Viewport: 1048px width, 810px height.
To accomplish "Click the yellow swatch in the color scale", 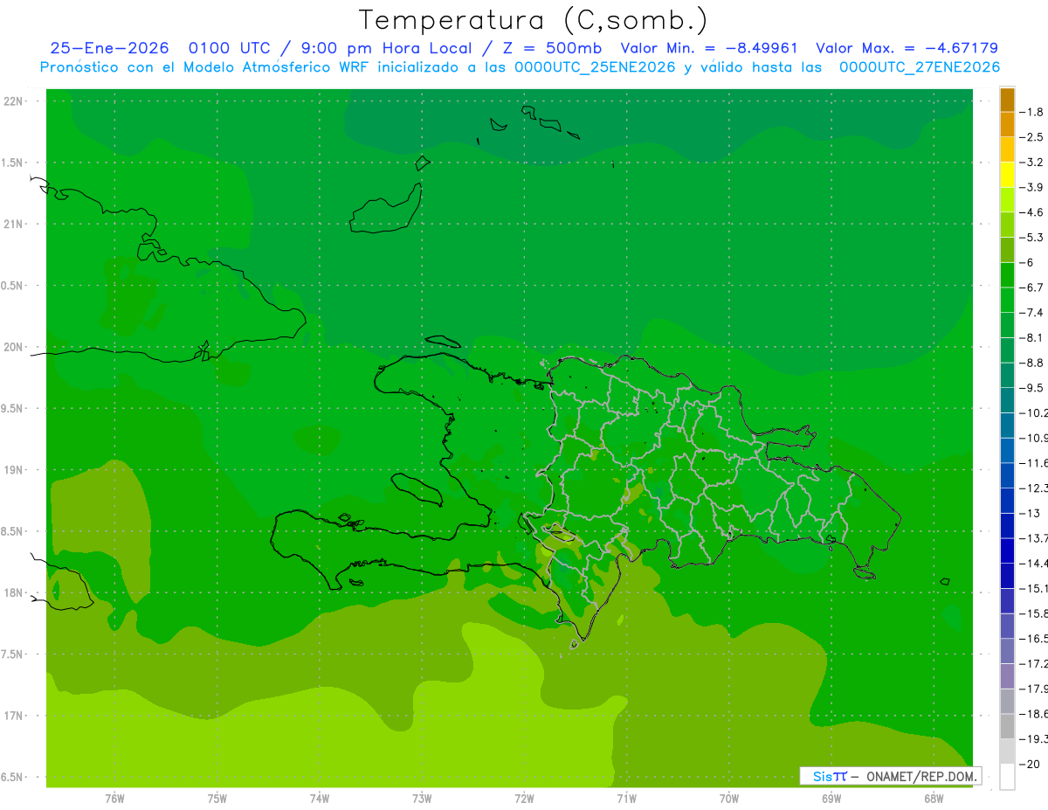I will tap(1007, 175).
